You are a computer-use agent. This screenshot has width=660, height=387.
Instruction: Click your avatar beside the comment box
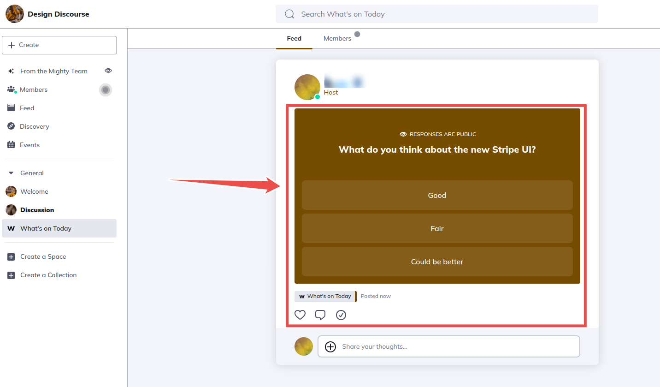(x=304, y=346)
